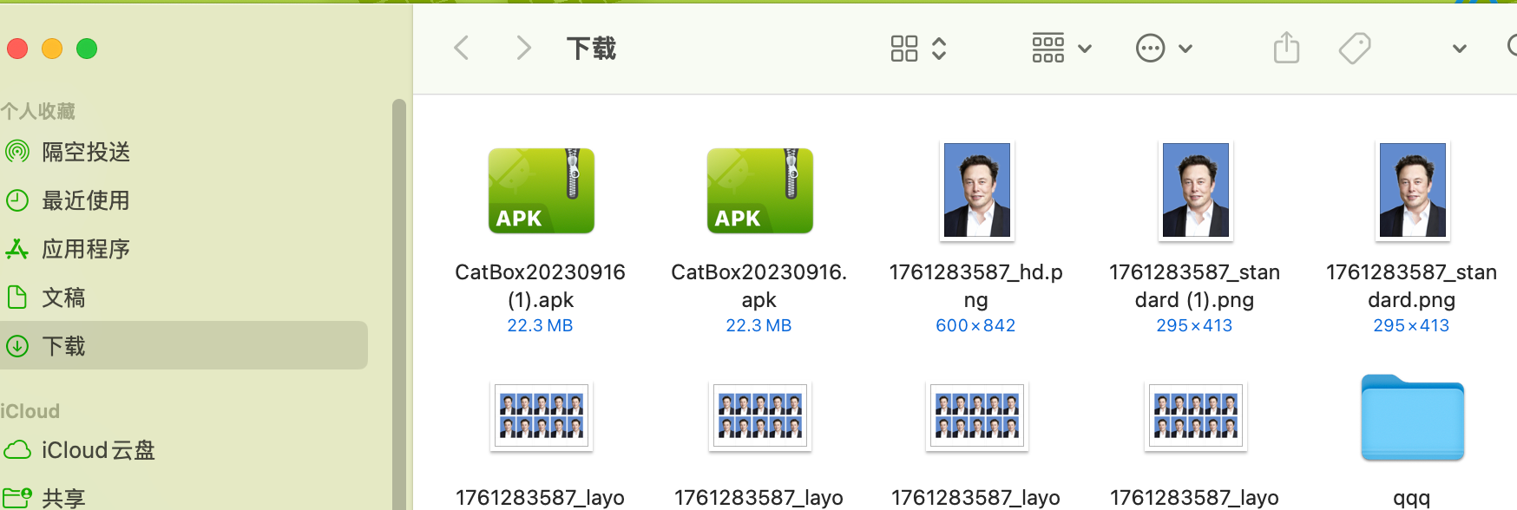Go to Documents (文稿) in sidebar
The image size is (1517, 510).
coord(63,297)
